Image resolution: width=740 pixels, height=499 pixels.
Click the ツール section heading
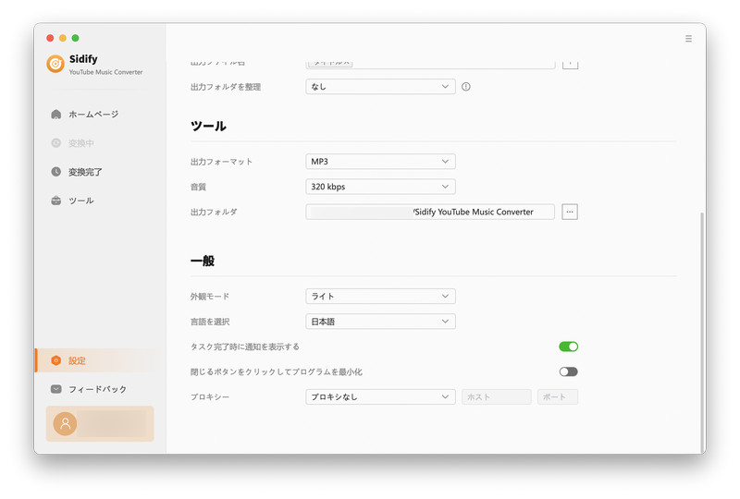point(208,126)
